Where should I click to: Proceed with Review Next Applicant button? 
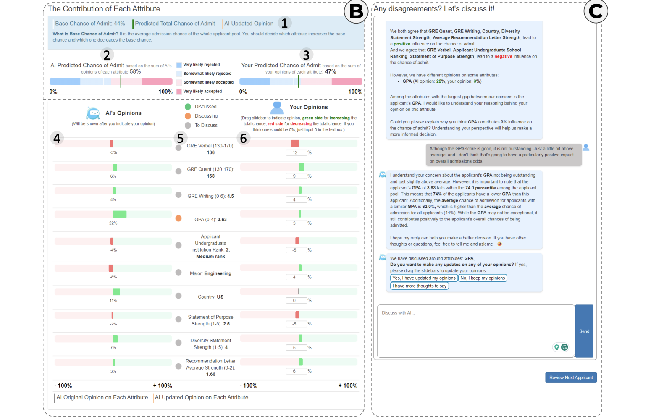[x=571, y=378]
